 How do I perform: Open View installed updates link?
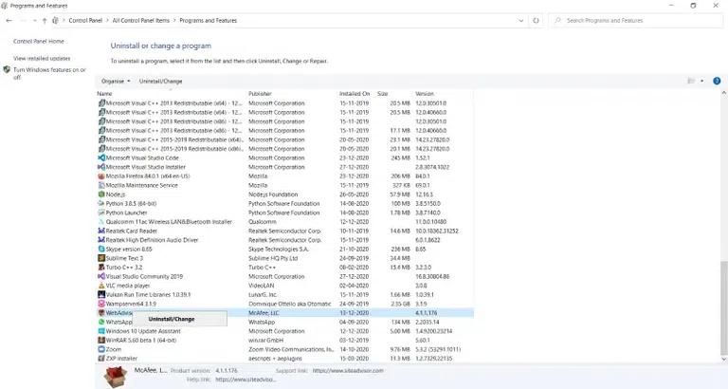(42, 59)
